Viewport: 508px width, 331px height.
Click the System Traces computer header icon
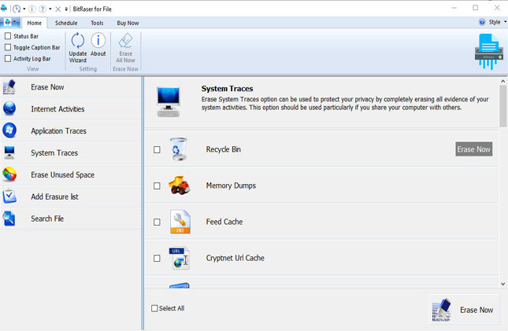(x=168, y=102)
